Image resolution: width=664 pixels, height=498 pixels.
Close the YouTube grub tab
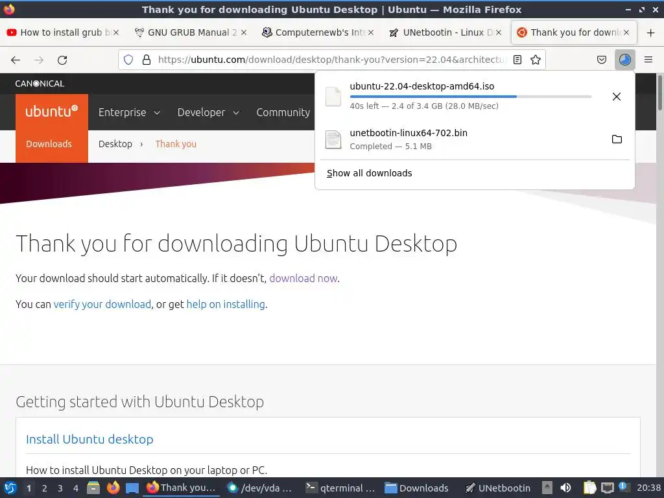pyautogui.click(x=116, y=32)
